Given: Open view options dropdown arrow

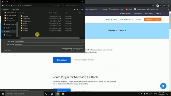Looking at the screenshot, I should click(77, 10).
